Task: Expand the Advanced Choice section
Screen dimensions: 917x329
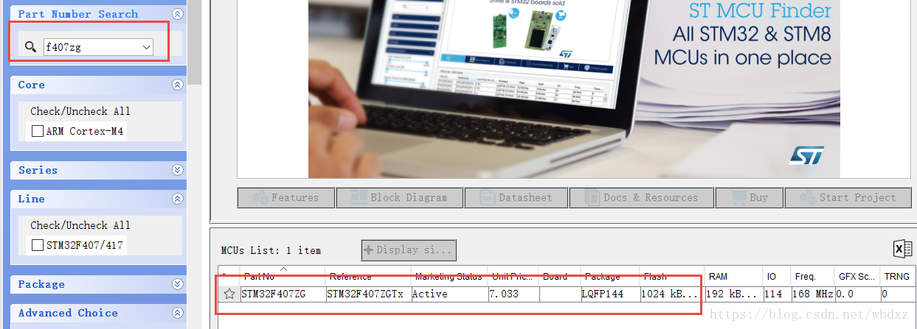Action: tap(177, 313)
